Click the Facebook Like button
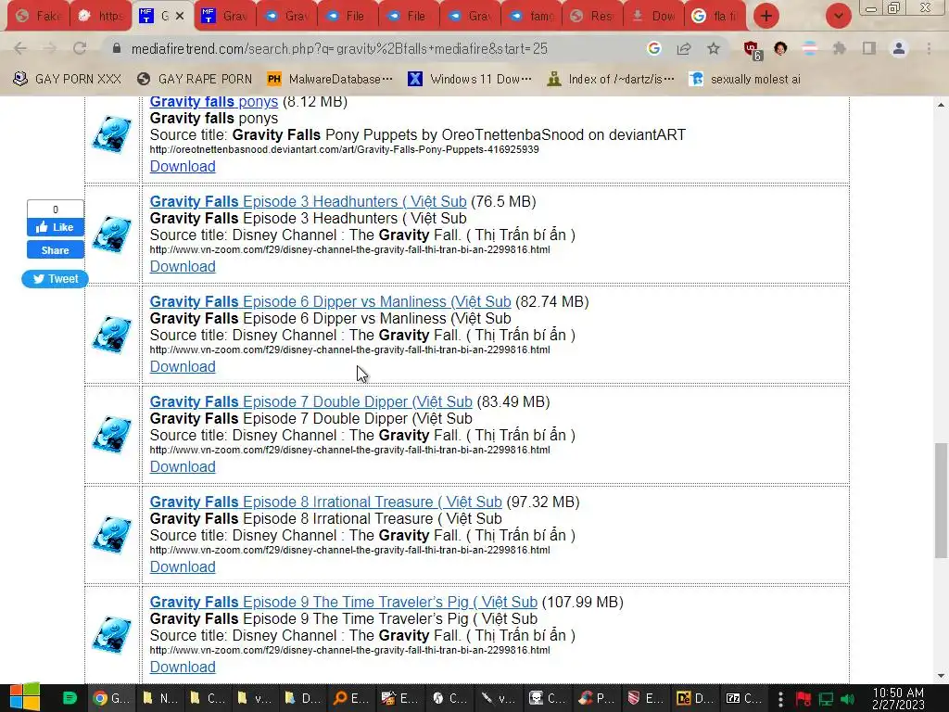 pos(55,227)
